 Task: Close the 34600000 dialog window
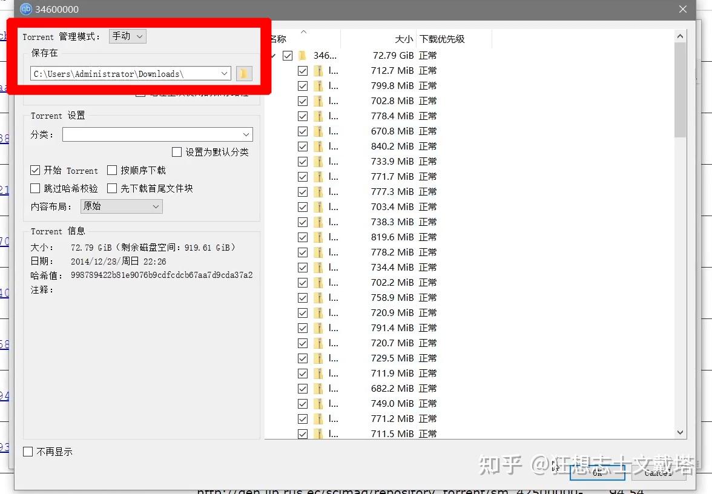click(682, 9)
